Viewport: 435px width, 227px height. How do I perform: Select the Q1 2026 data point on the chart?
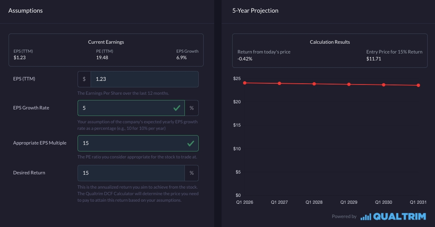pyautogui.click(x=245, y=83)
